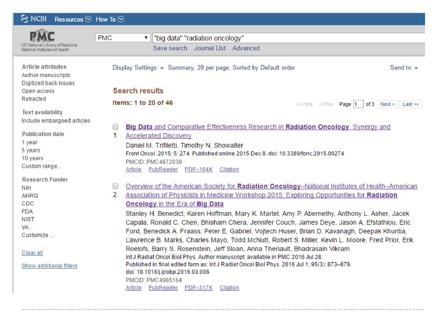Filter publication date to 1 year

(30, 142)
